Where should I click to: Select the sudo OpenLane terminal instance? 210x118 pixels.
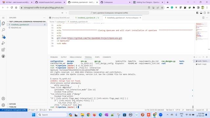click(x=201, y=61)
